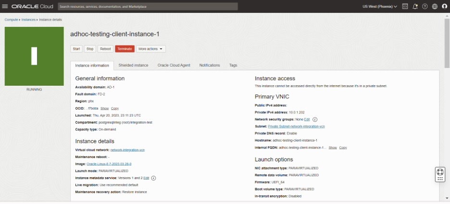The height and width of the screenshot is (204, 450).
Task: Open the user profile avatar
Action: tap(444, 6)
